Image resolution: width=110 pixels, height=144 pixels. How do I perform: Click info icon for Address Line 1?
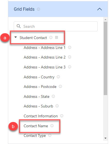[x=69, y=47]
